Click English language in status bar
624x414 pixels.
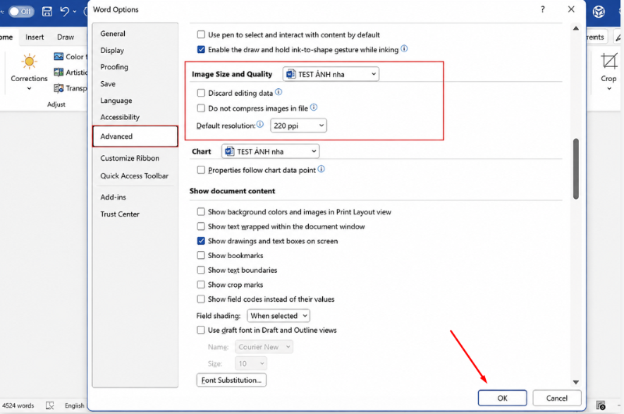click(x=74, y=405)
